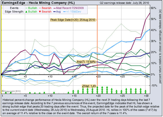
Task: Click the Copyright 2010 notice
Action: coord(11,91)
